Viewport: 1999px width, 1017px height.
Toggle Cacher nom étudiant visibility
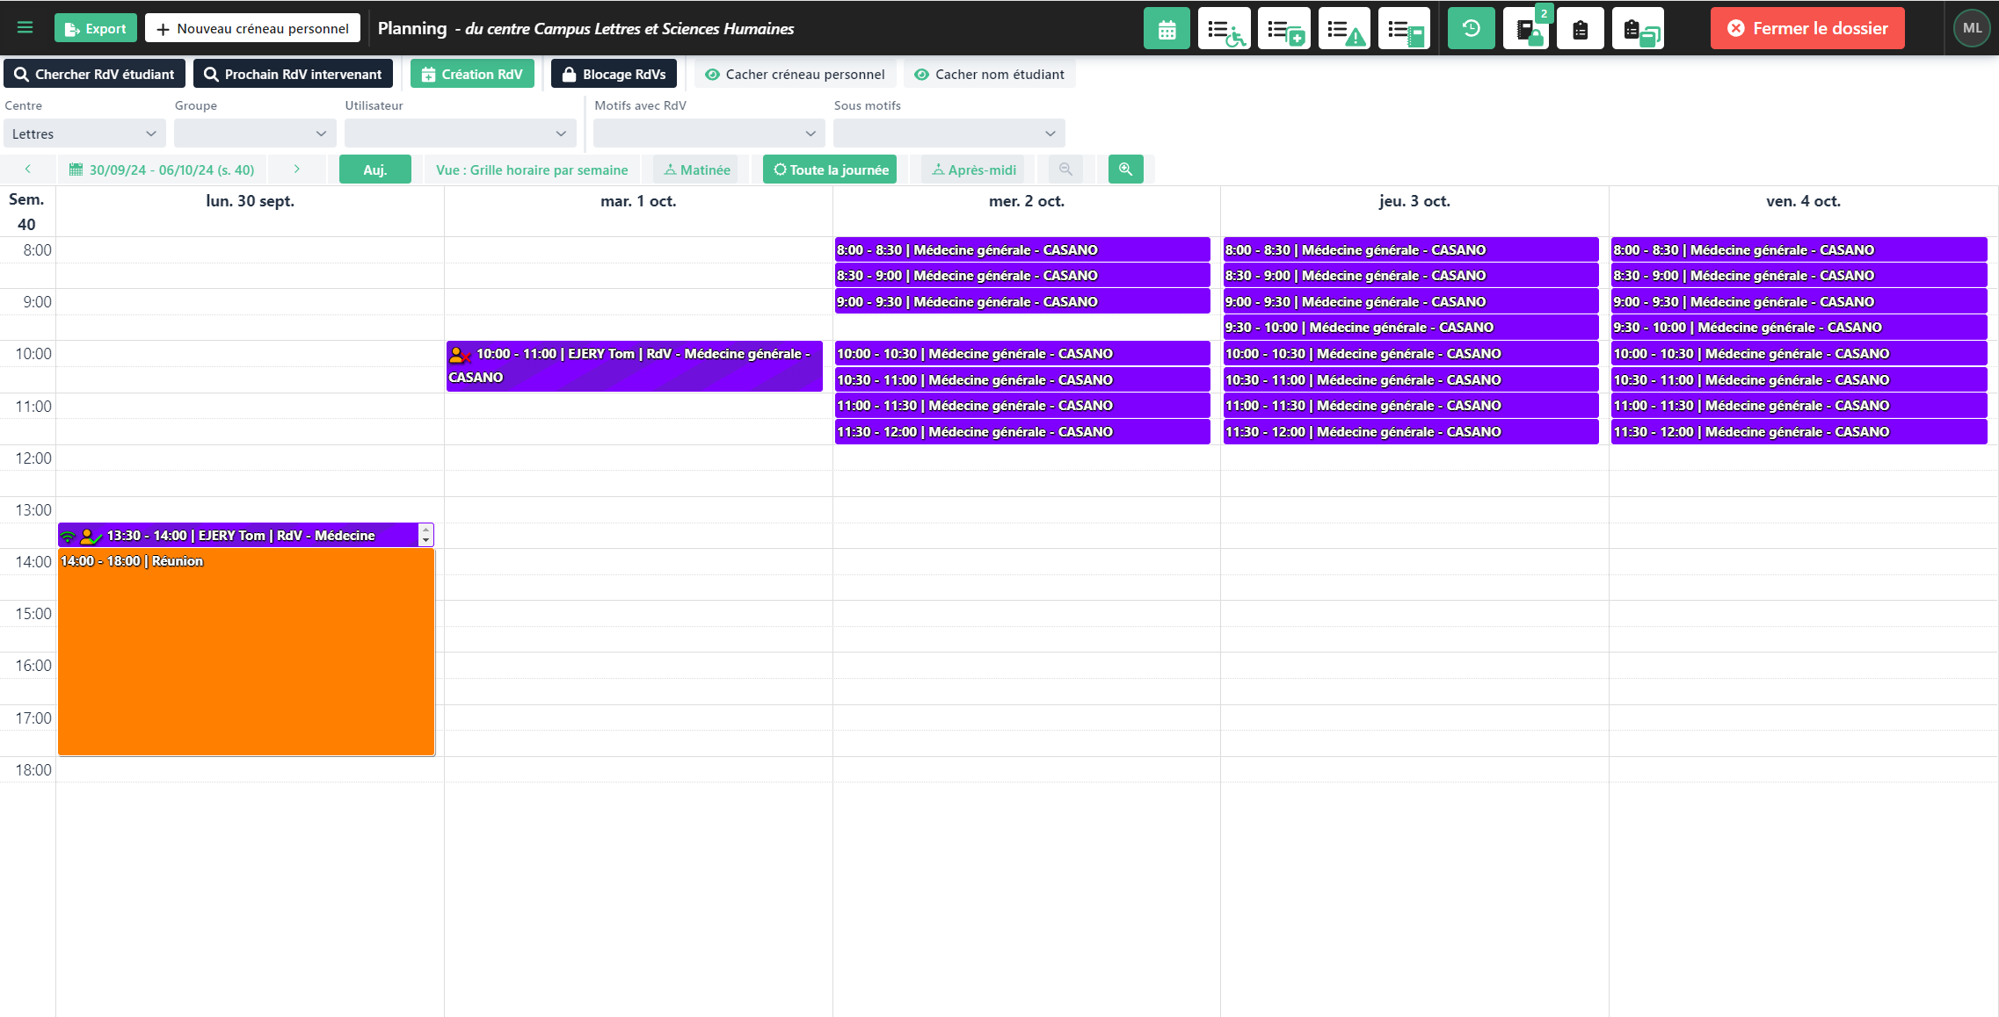989,75
